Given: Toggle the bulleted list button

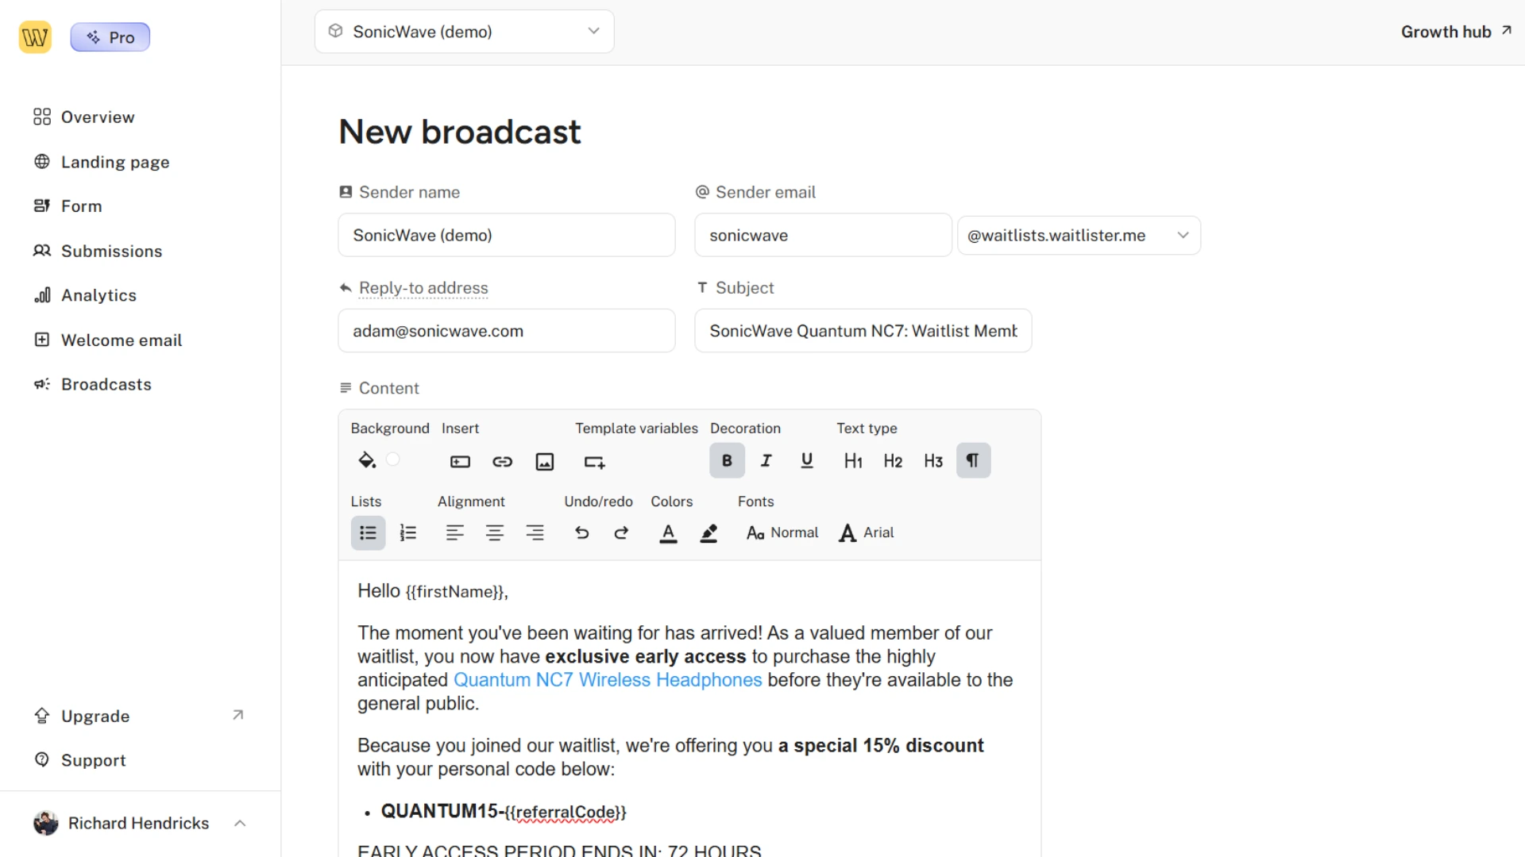Looking at the screenshot, I should point(368,532).
